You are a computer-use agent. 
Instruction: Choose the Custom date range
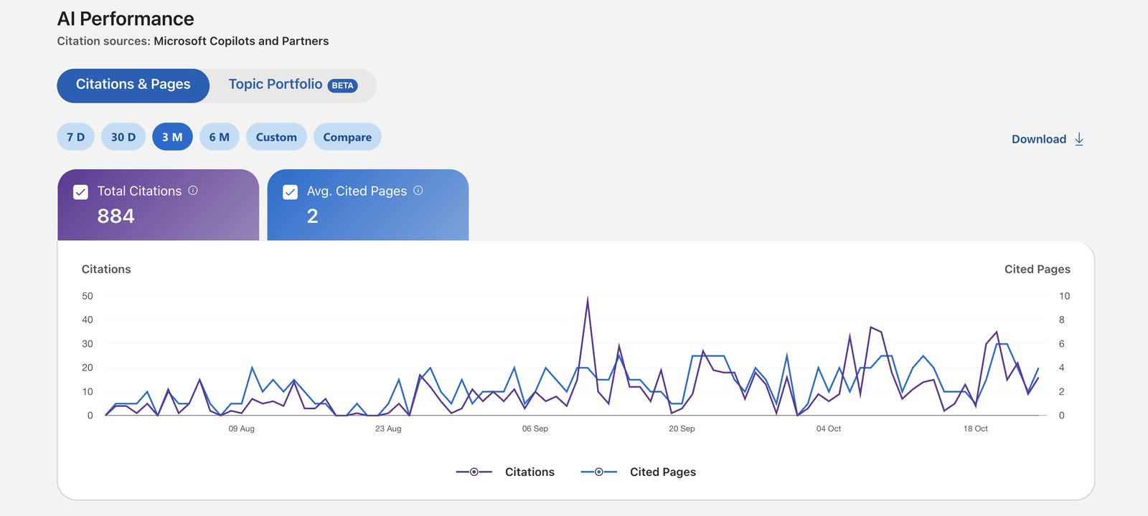pos(276,137)
